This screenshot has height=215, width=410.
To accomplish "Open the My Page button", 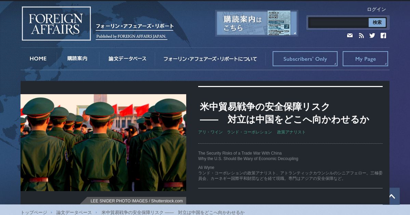I will tap(365, 59).
